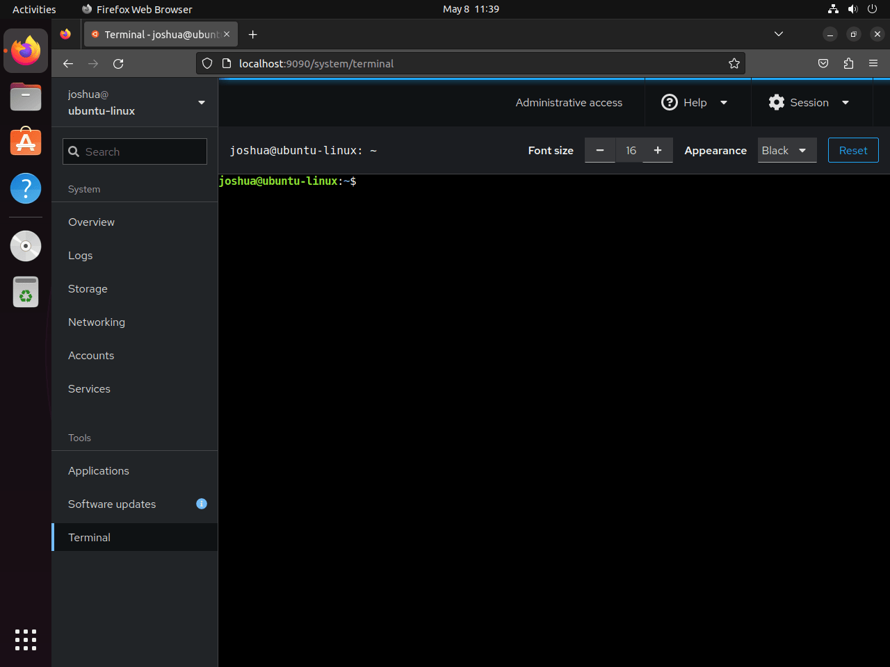Click the Session gear icon
This screenshot has width=890, height=667.
pos(776,102)
